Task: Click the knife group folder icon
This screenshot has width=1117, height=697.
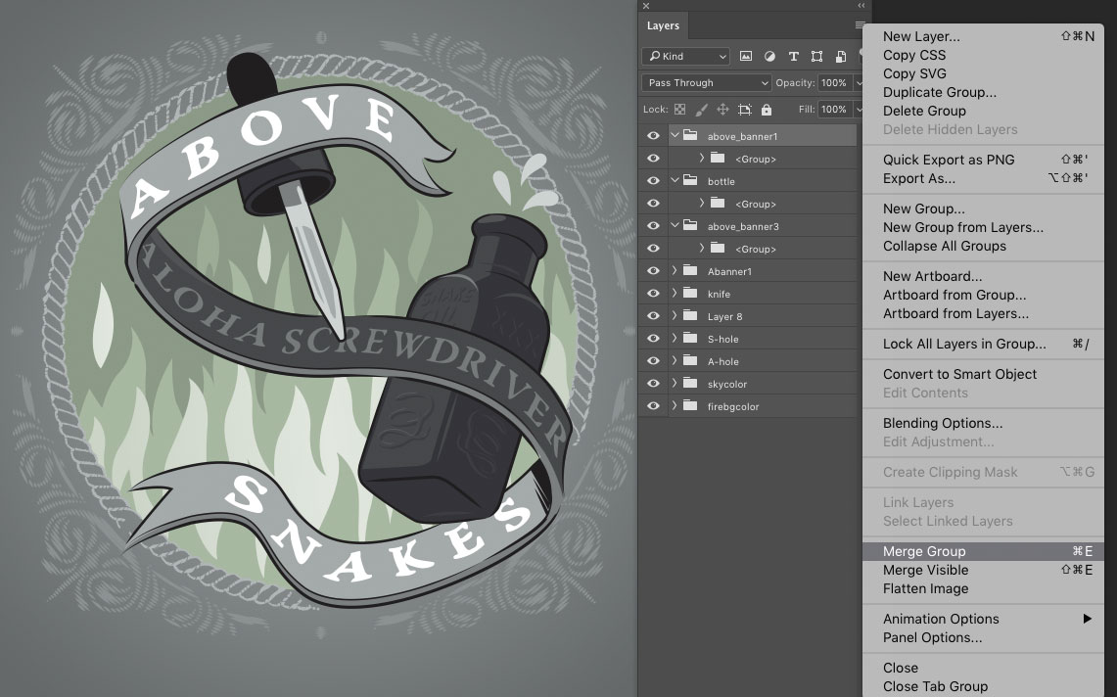Action: (x=690, y=293)
